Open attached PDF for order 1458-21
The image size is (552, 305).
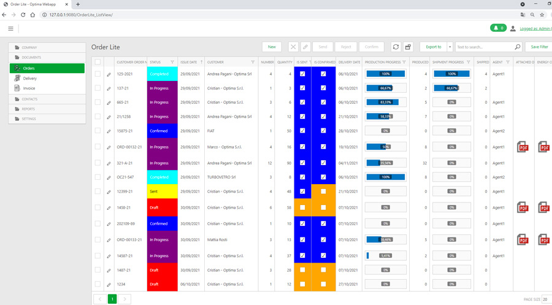[523, 207]
